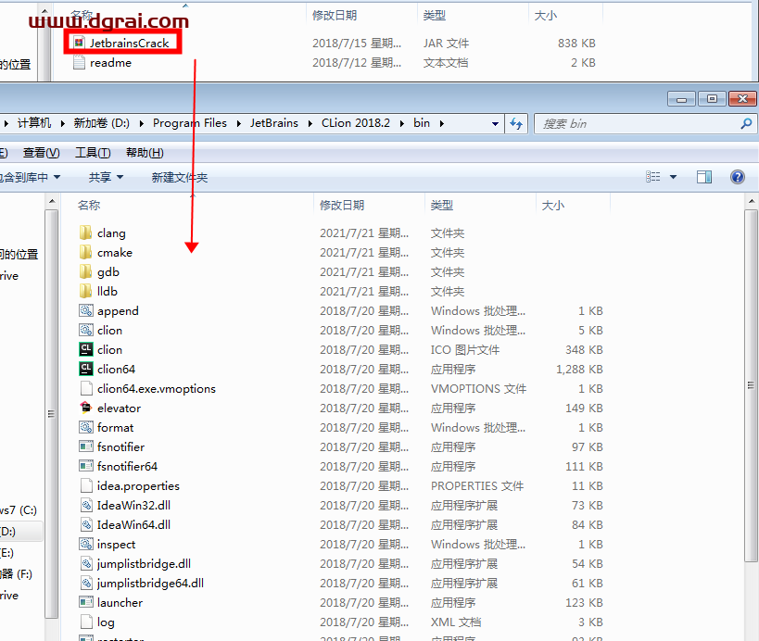Change the view layout icon button
The height and width of the screenshot is (641, 759).
coord(653,177)
